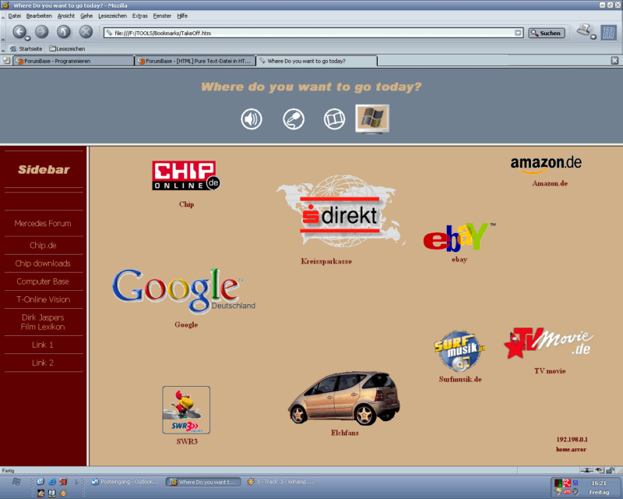Switch to ForumBase - Programmieren tab
Viewport: 623px width, 499px height.
(74, 61)
